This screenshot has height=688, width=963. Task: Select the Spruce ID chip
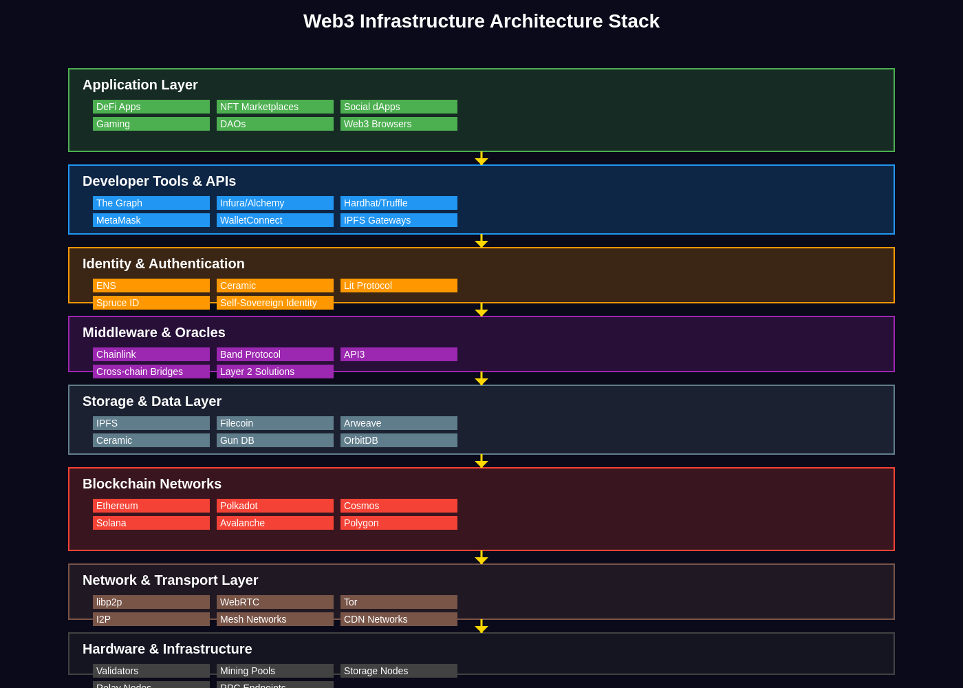(x=151, y=303)
